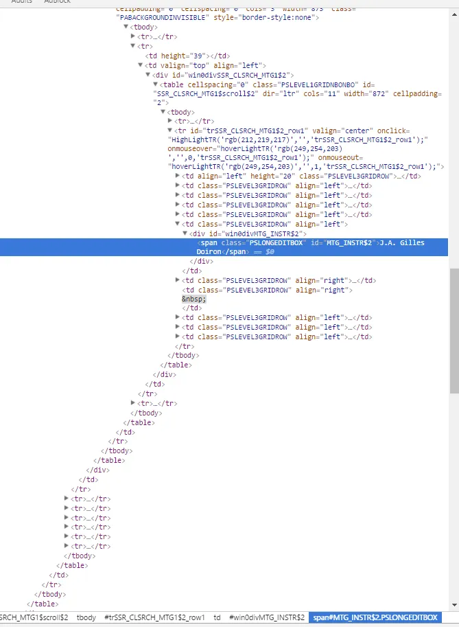Collapse the tbody inside the PSLEVEL1GRIDNBONBO table
459x627 pixels.
[x=163, y=111]
